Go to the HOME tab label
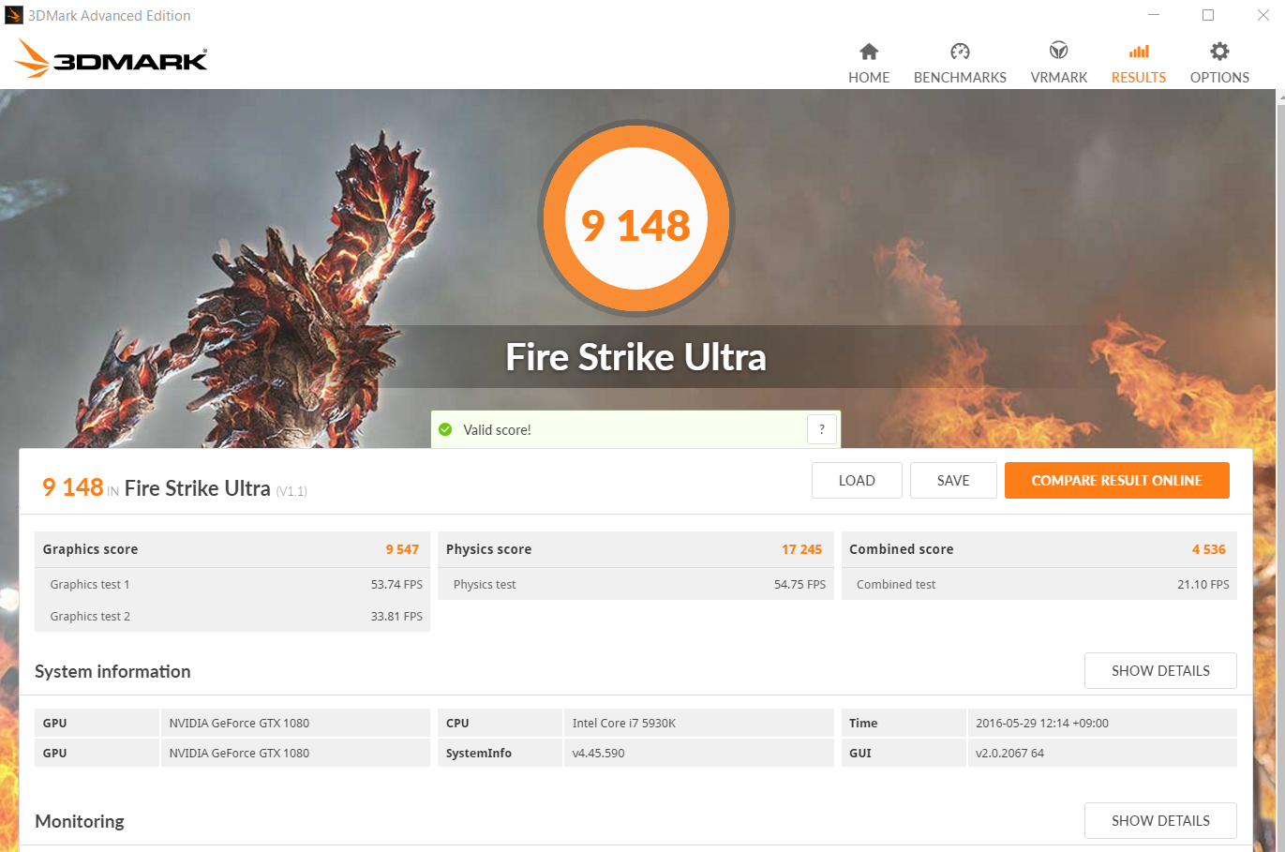The image size is (1285, 852). [x=869, y=78]
